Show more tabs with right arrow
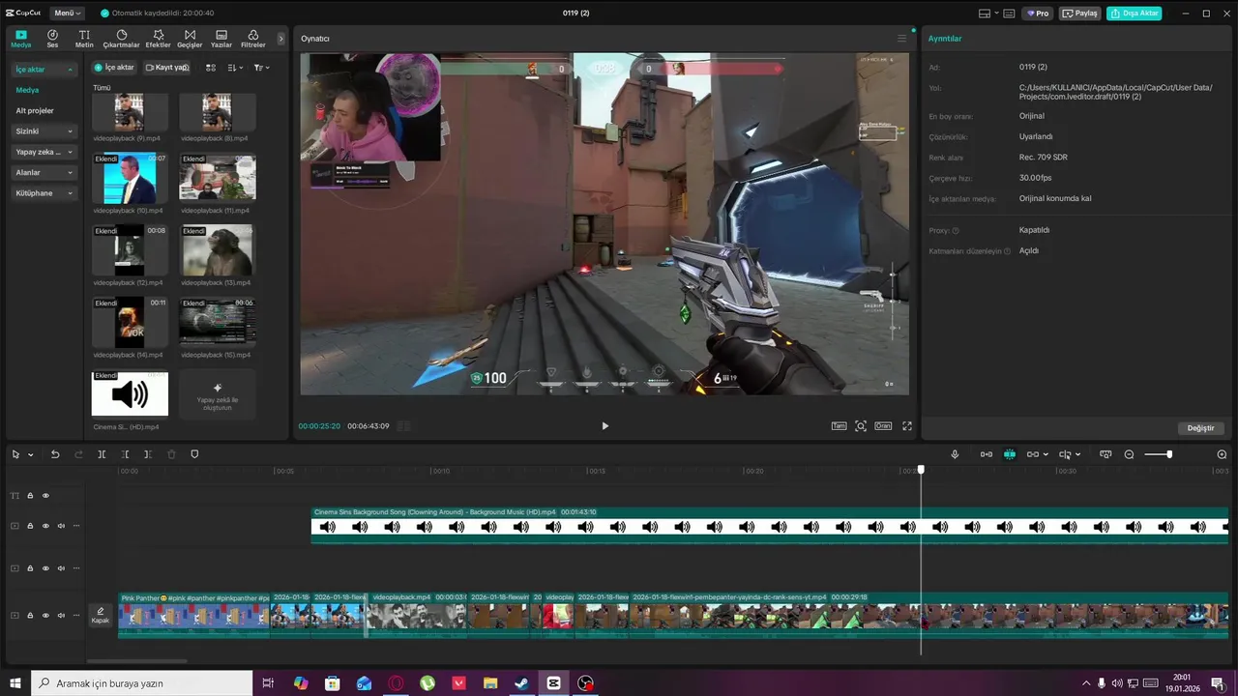This screenshot has height=696, width=1238. coord(281,39)
